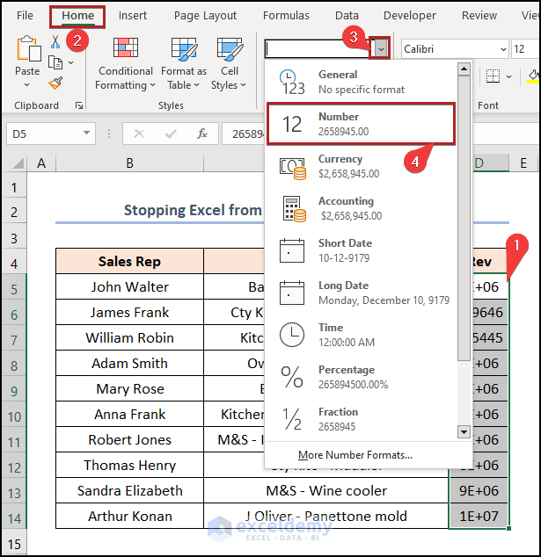This screenshot has width=541, height=557.
Task: Click the Insert Function fx icon
Action: coord(202,134)
